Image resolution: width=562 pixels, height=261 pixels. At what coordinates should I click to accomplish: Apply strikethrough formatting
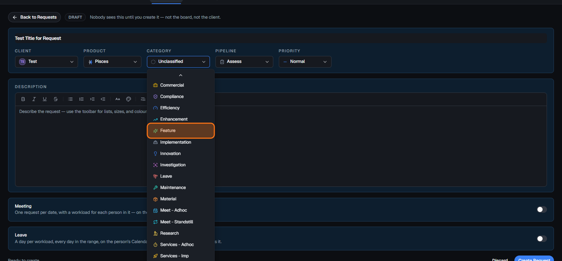(56, 99)
